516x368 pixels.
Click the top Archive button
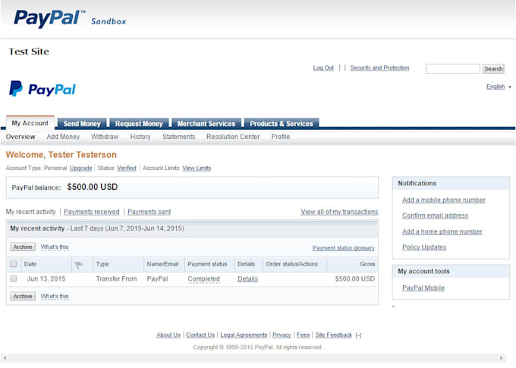pos(23,247)
